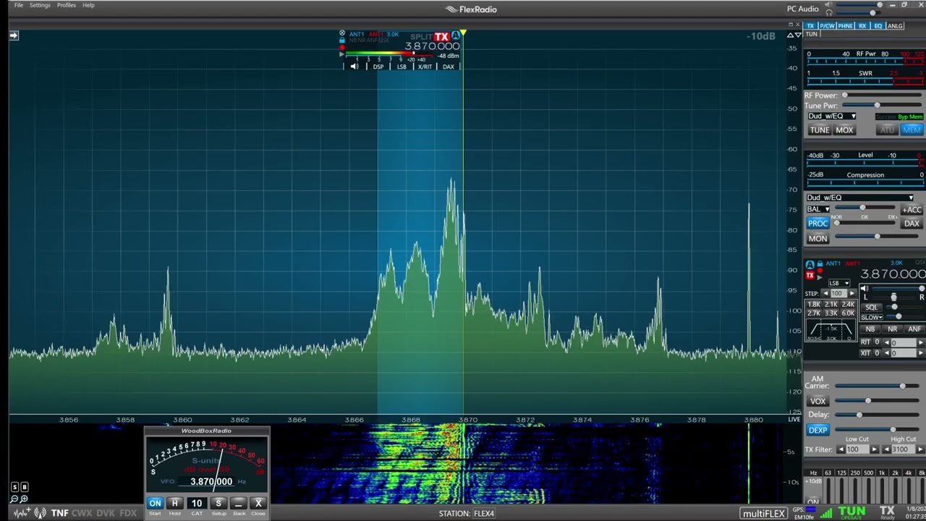
Task: Toggle the DEXP downward expander
Action: (x=817, y=431)
